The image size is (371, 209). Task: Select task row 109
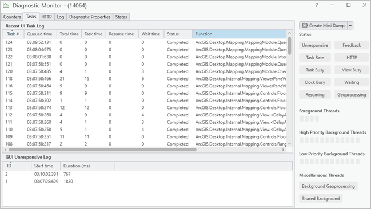[145, 137]
